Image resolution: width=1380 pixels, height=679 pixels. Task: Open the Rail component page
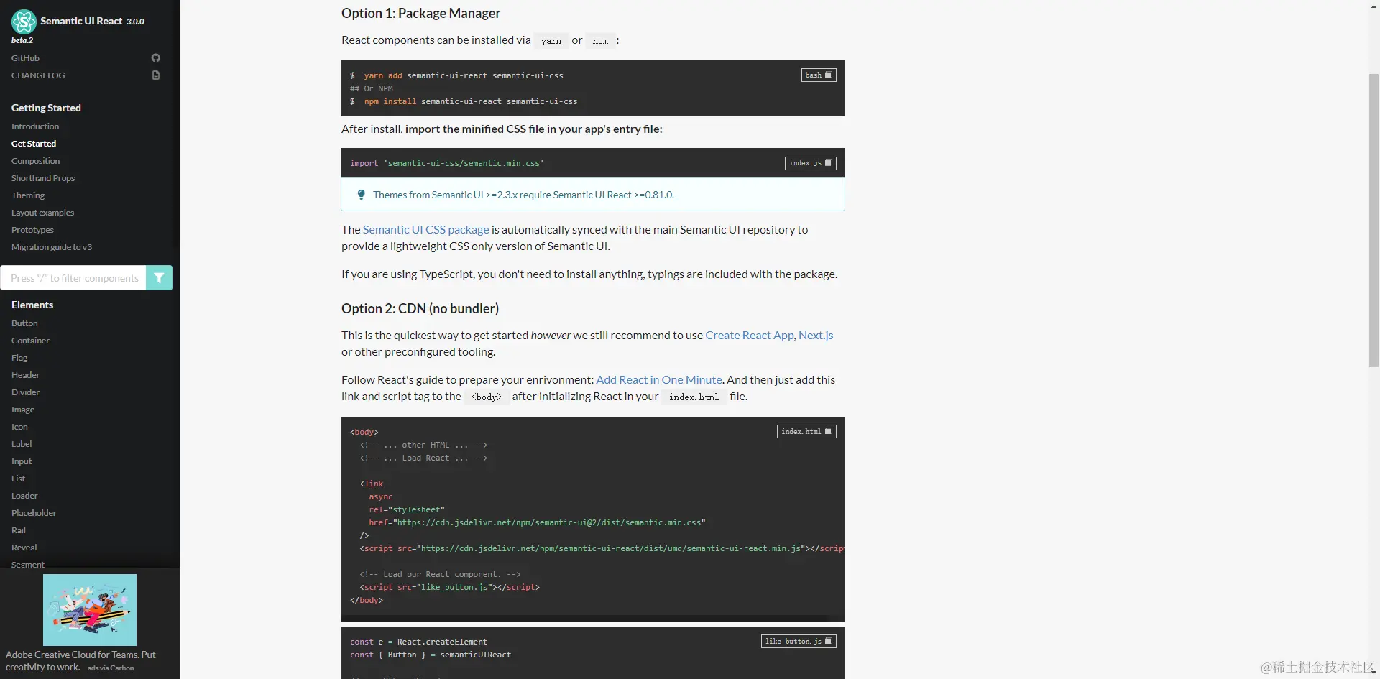19,530
